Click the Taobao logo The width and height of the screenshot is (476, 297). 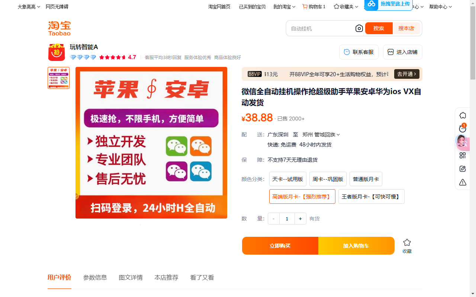pyautogui.click(x=59, y=28)
